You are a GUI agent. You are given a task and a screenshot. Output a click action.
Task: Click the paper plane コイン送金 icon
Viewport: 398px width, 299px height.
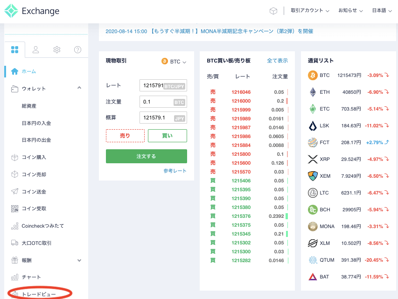(15, 191)
